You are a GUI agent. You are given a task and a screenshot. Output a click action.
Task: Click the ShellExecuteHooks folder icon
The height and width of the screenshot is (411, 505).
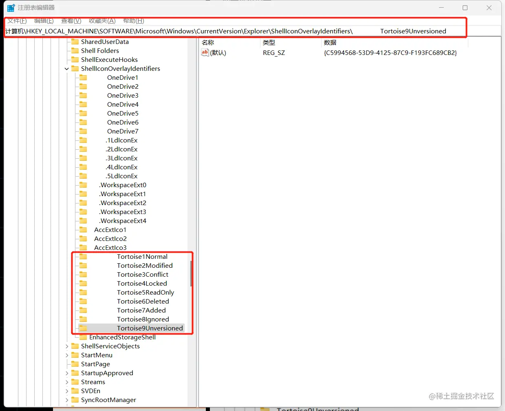pyautogui.click(x=75, y=59)
